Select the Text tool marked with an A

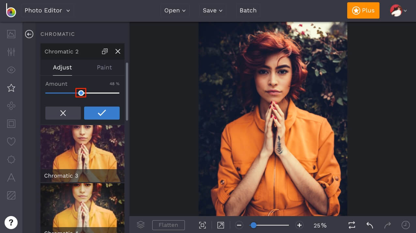[11, 177]
